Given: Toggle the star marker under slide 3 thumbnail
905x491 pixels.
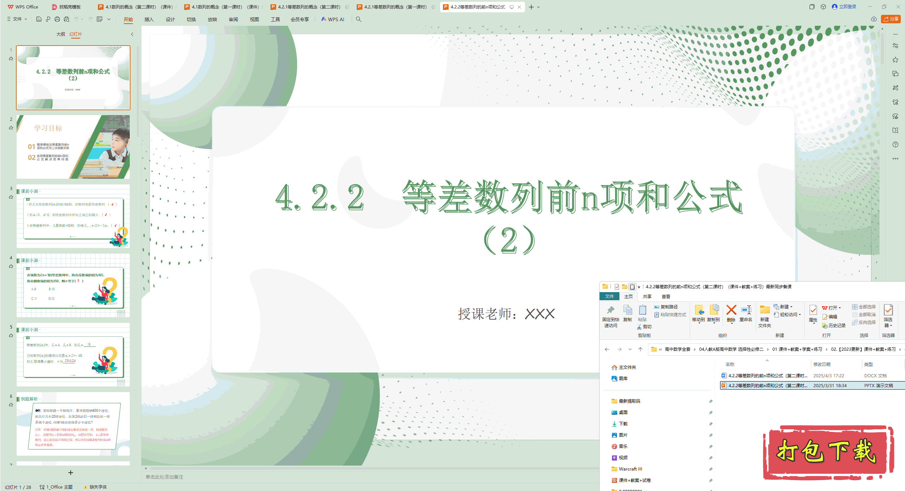Looking at the screenshot, I should click(x=11, y=197).
